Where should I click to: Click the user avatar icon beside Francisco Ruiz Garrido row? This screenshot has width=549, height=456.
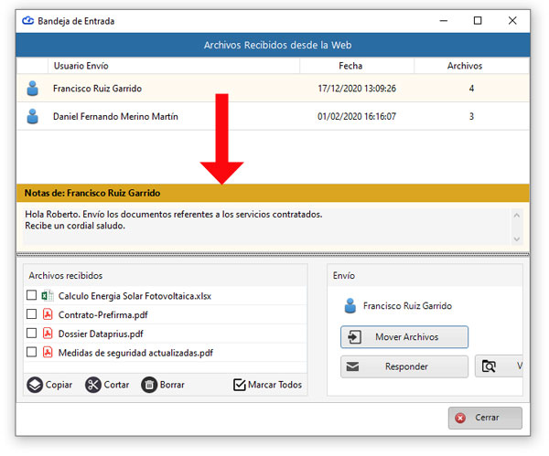tap(33, 89)
